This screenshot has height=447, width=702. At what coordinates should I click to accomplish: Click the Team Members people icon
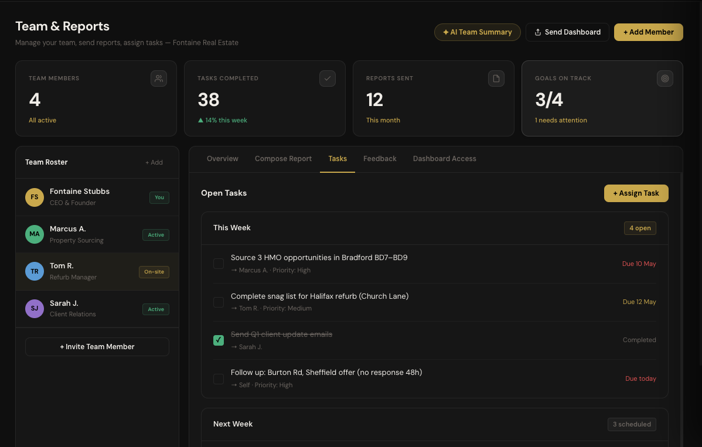coord(159,79)
